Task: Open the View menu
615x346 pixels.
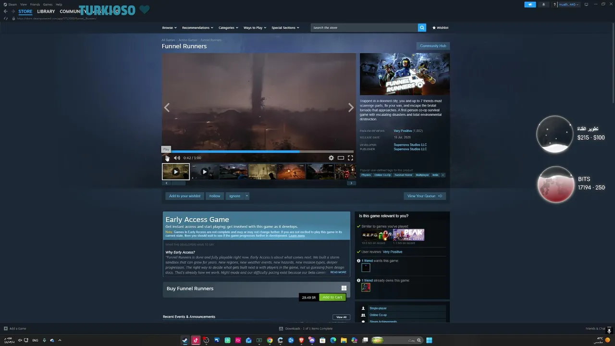Action: (x=23, y=4)
